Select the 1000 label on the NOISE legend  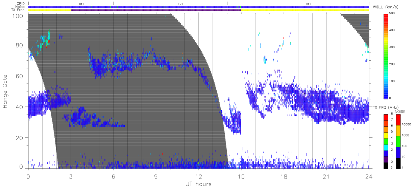[x=406, y=135]
